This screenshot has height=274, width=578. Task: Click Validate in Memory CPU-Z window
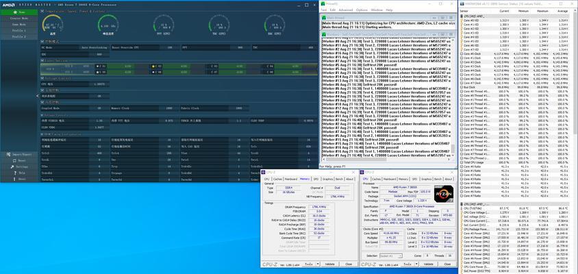329,264
